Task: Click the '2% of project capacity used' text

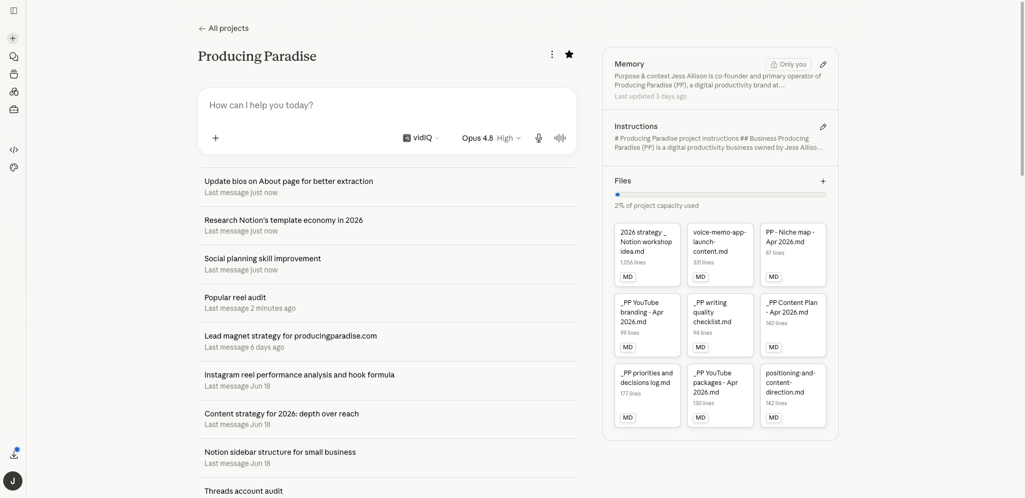Action: click(x=656, y=206)
